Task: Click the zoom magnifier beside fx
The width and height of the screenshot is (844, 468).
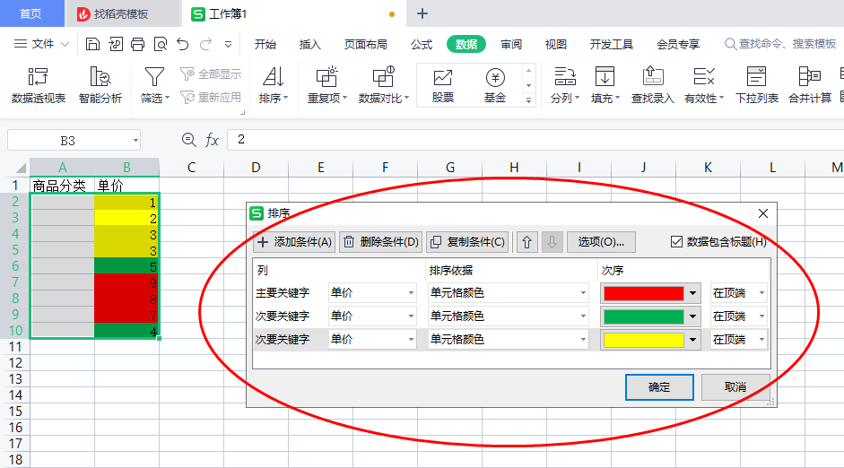Action: (x=188, y=140)
